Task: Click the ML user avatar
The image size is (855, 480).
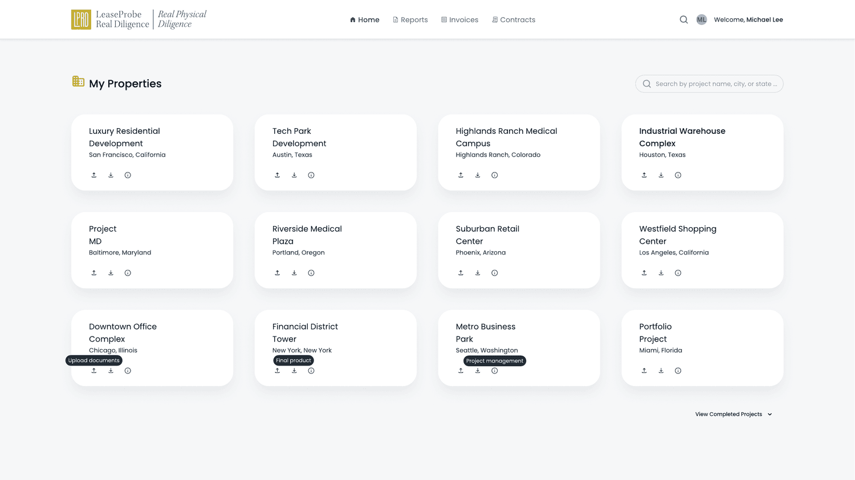Action: click(x=702, y=19)
